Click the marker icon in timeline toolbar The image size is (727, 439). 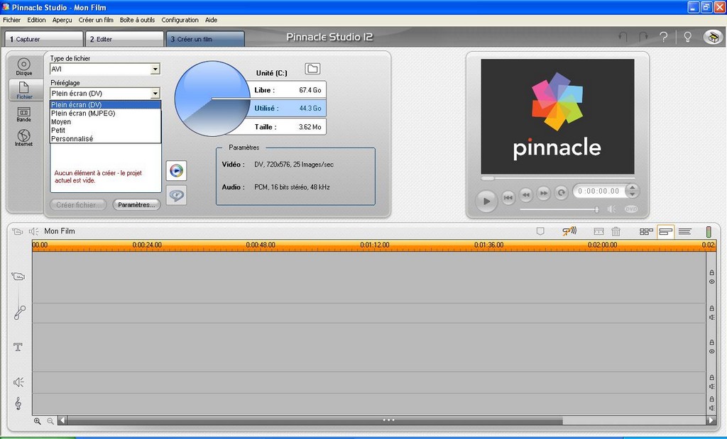point(540,231)
